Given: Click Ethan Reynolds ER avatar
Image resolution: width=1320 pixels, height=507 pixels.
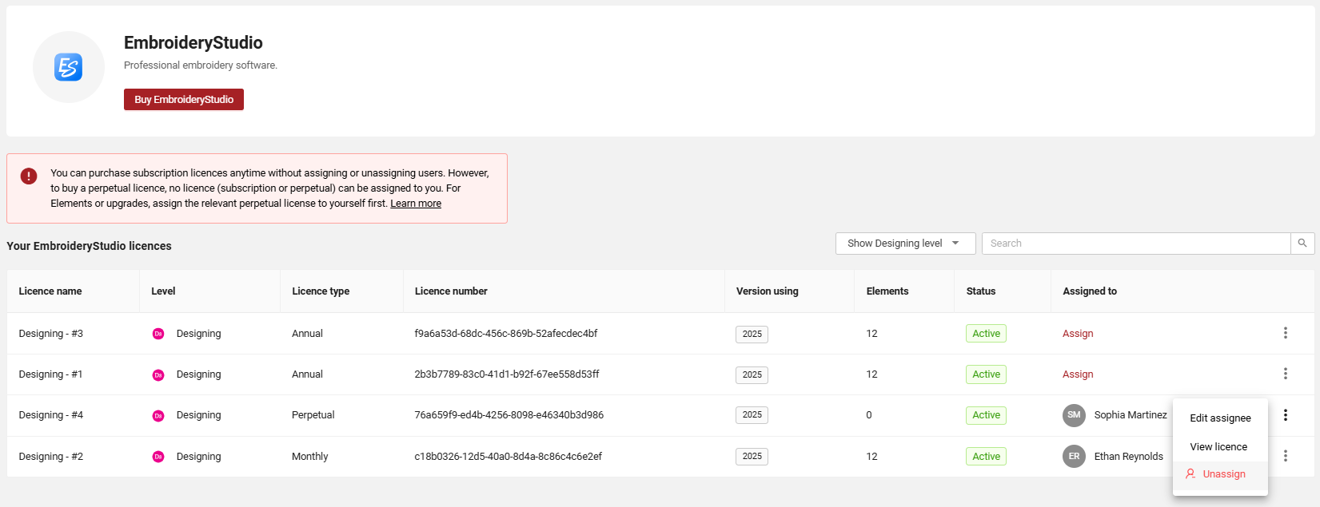Looking at the screenshot, I should 1074,457.
